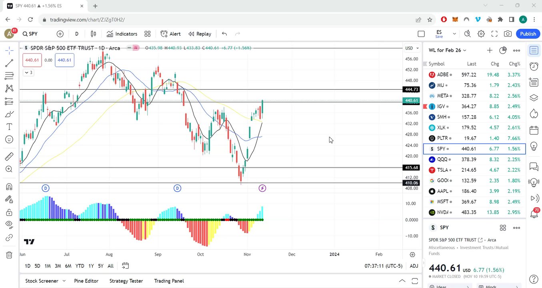Open the layout setup square icon
542x288 pixels.
(421, 34)
